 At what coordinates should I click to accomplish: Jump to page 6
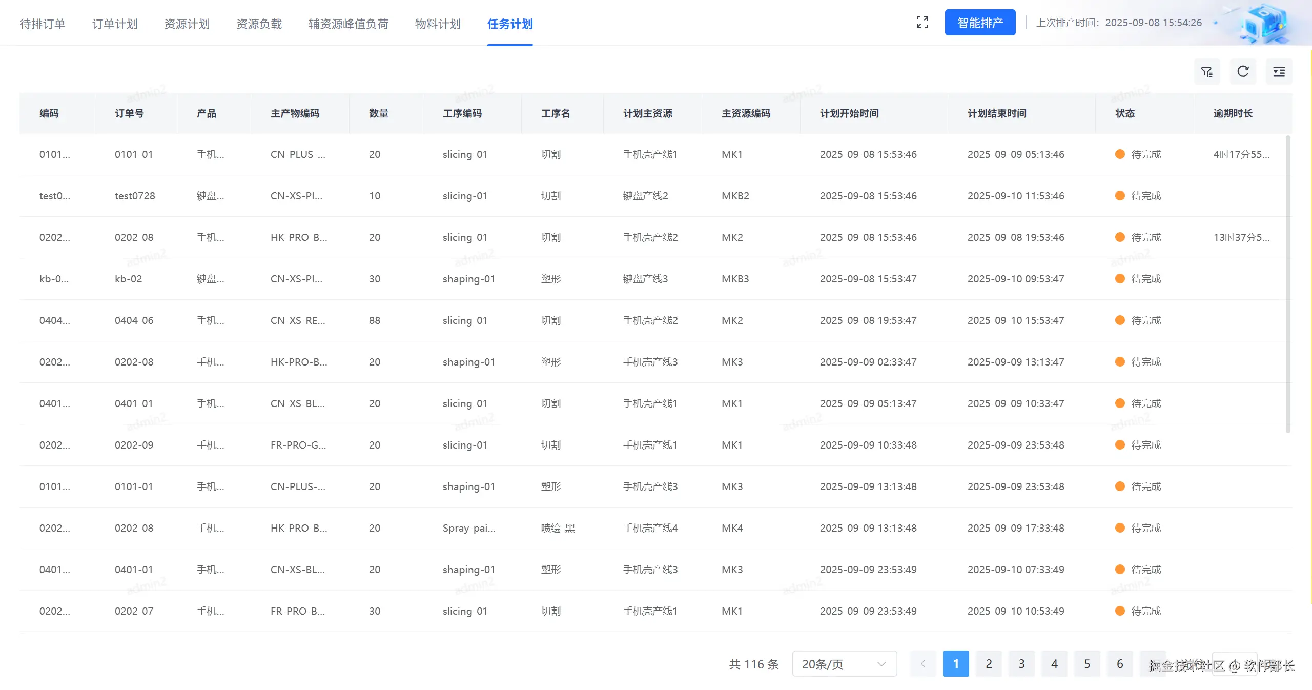click(x=1120, y=664)
